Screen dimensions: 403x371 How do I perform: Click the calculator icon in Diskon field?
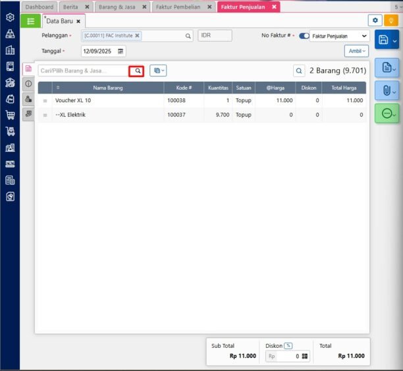pyautogui.click(x=304, y=356)
